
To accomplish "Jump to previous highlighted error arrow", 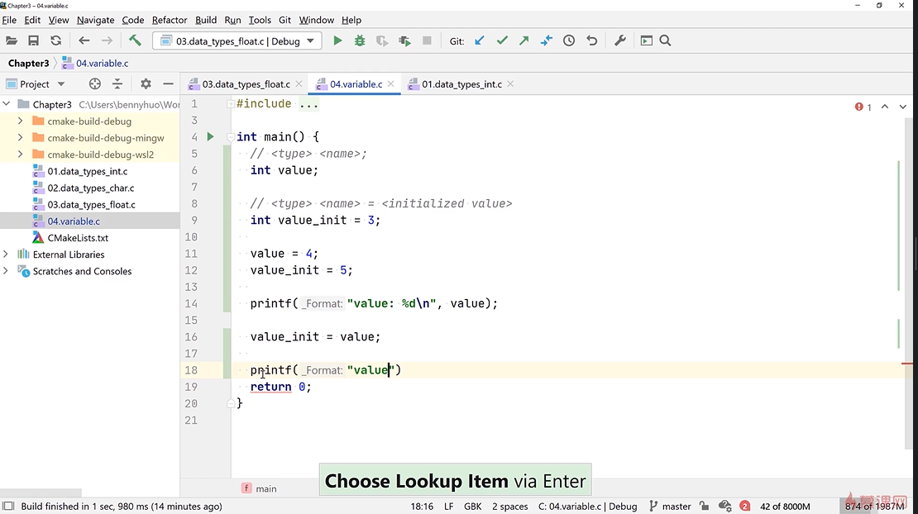I will (x=885, y=107).
